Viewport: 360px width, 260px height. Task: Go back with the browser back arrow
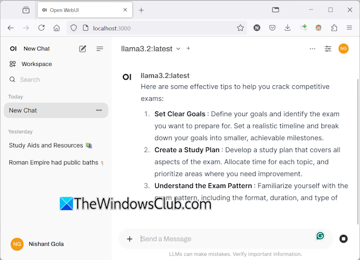[x=11, y=28]
